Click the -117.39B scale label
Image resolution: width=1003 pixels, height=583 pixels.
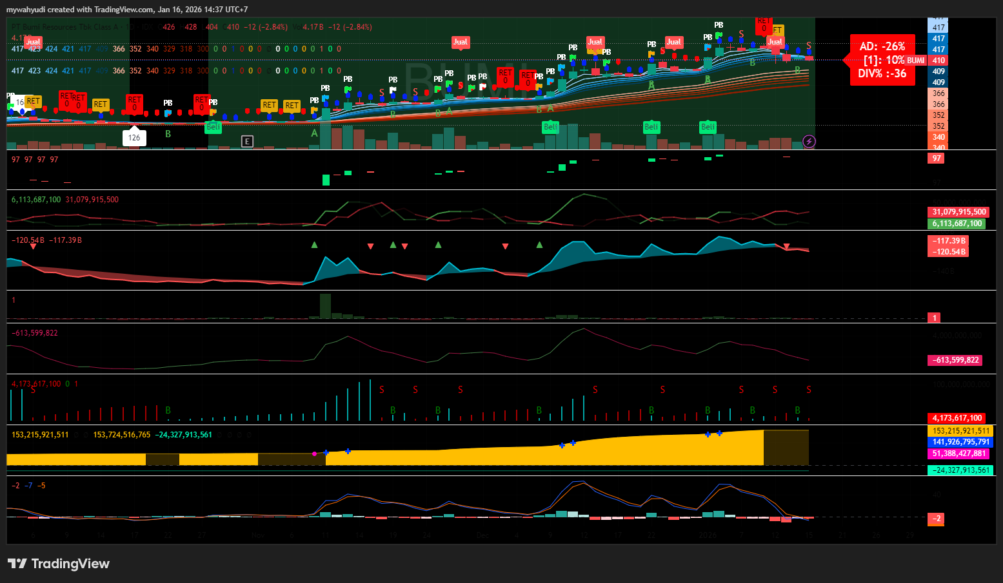coord(948,241)
